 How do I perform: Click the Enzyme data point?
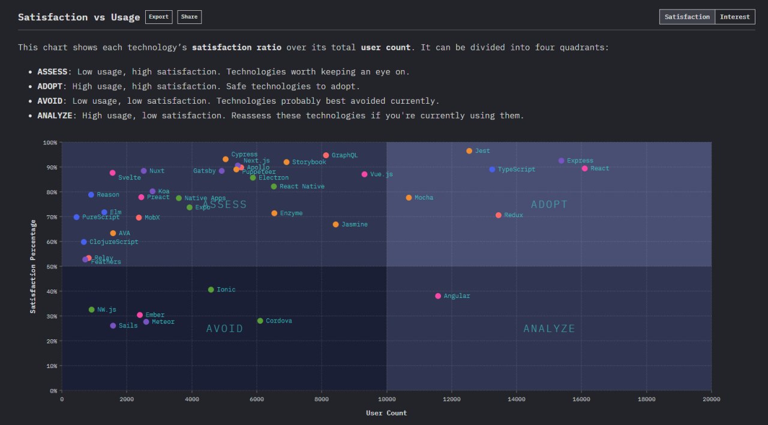point(275,213)
